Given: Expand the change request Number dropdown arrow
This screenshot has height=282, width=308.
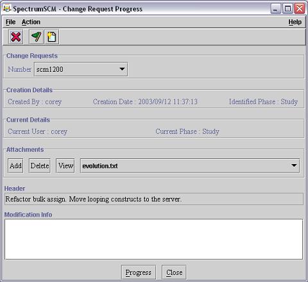Looking at the screenshot, I should pos(122,69).
